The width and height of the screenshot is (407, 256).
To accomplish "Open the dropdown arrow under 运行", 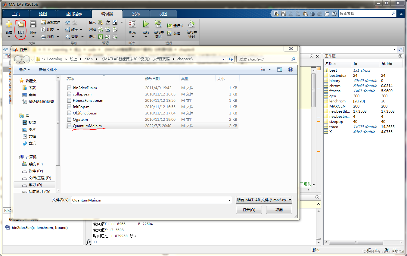I will (x=146, y=37).
